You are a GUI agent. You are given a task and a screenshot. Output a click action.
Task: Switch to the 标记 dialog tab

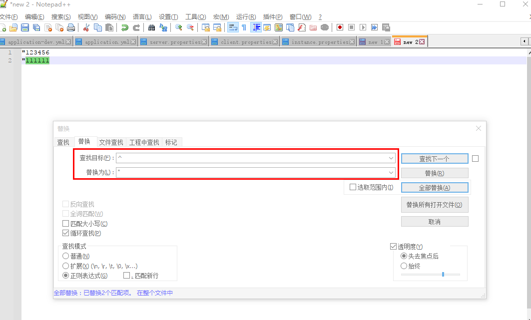171,142
